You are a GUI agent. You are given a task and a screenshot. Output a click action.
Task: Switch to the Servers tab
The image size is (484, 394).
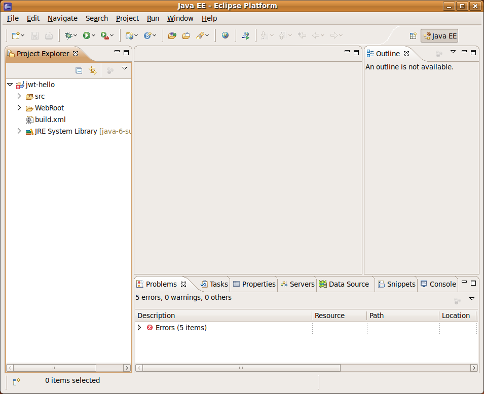point(297,284)
